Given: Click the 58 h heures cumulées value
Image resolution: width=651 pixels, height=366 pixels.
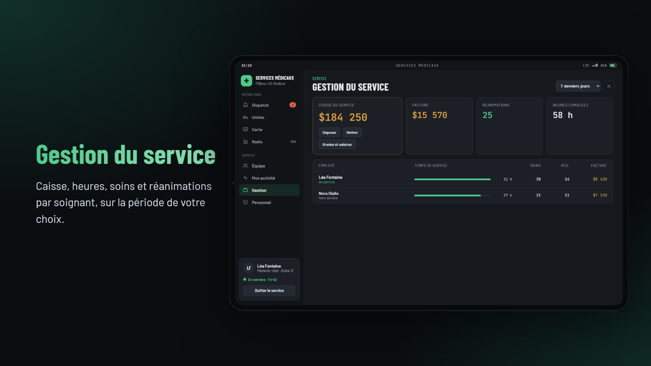Looking at the screenshot, I should click(563, 115).
